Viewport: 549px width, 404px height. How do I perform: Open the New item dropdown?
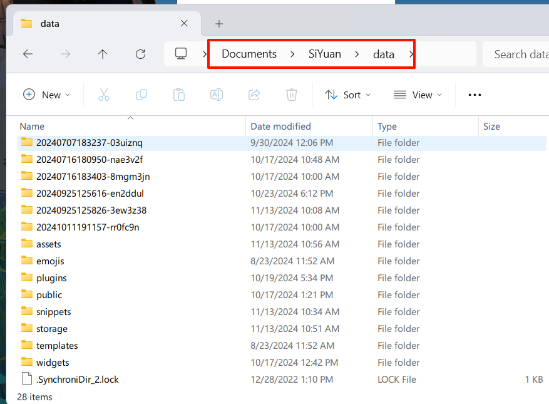click(x=47, y=95)
